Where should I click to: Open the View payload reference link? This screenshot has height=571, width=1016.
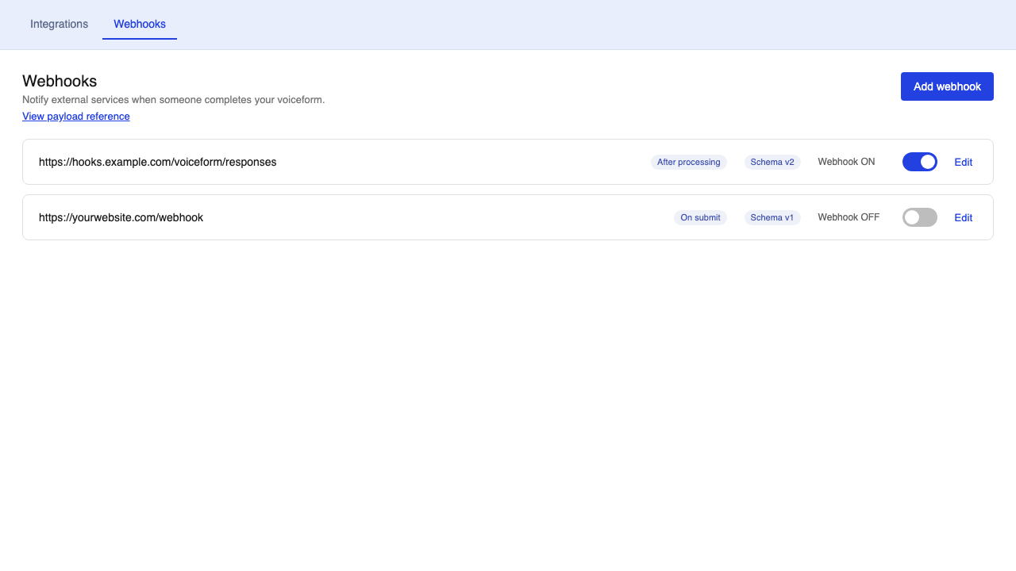(76, 117)
